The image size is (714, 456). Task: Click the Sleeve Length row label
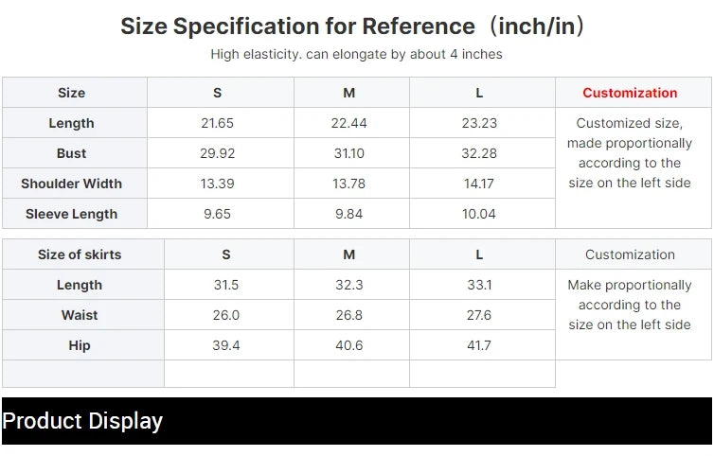[x=71, y=214]
